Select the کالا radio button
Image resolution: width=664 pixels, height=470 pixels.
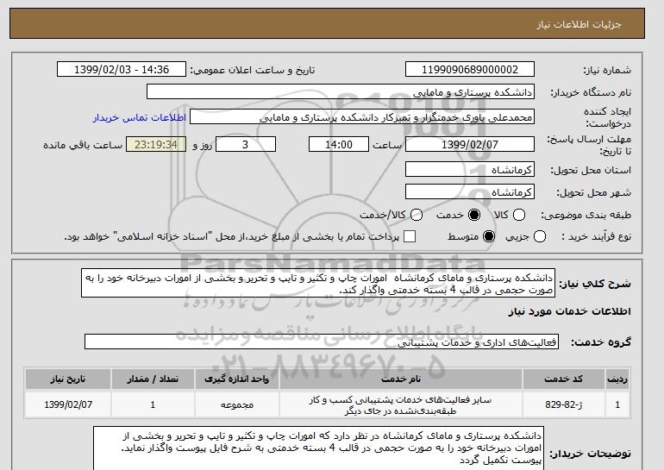tap(519, 215)
